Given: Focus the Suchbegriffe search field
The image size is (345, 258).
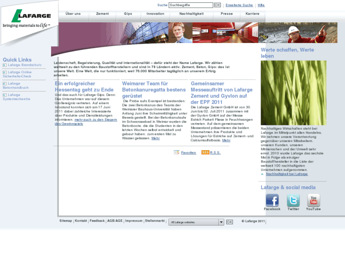Looking at the screenshot, I should click(191, 5).
